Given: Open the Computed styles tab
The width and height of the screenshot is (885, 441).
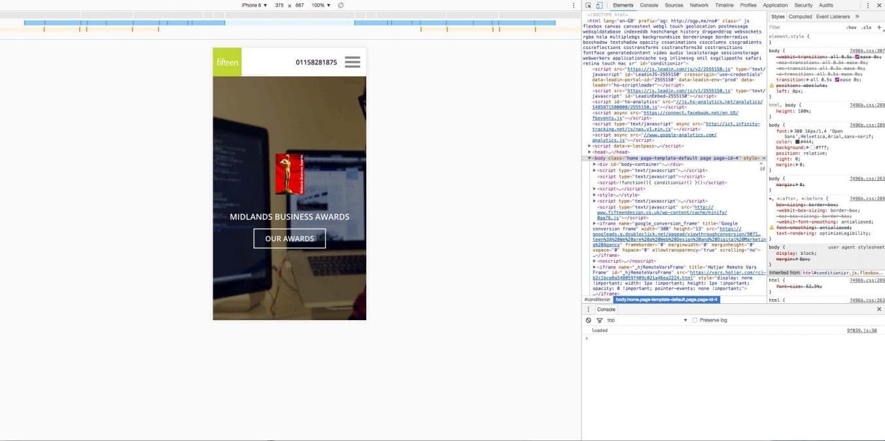Looking at the screenshot, I should (x=801, y=16).
